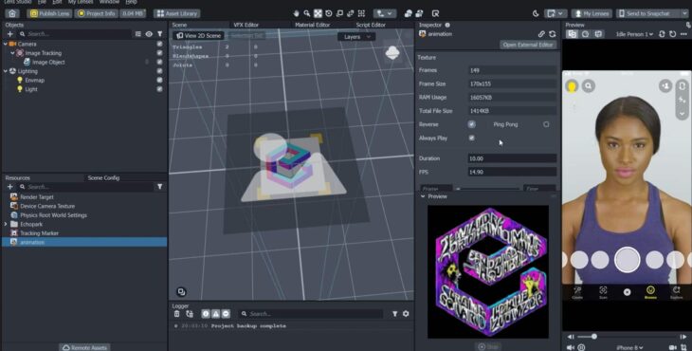The image size is (692, 351).
Task: Click the View 2D Scene button
Action: click(199, 36)
